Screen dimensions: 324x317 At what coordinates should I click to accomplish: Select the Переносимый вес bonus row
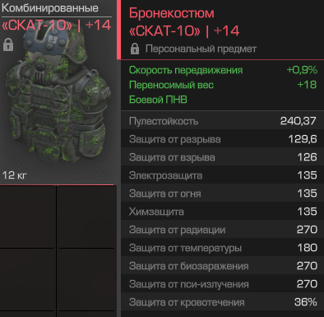pyautogui.click(x=223, y=85)
